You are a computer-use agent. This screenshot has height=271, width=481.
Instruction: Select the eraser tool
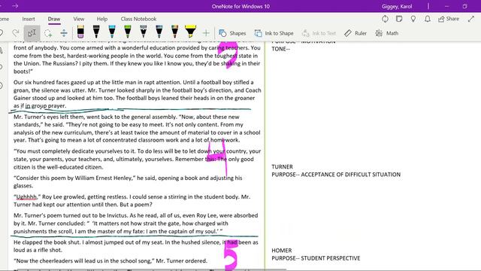(x=80, y=32)
